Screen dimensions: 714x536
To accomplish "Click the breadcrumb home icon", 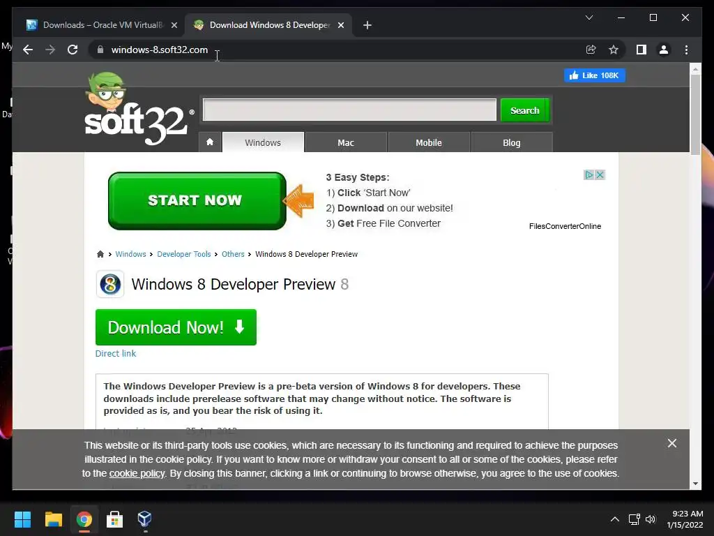I will click(100, 254).
